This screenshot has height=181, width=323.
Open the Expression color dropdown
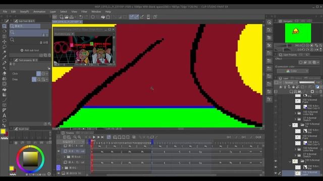pyautogui.click(x=293, y=71)
